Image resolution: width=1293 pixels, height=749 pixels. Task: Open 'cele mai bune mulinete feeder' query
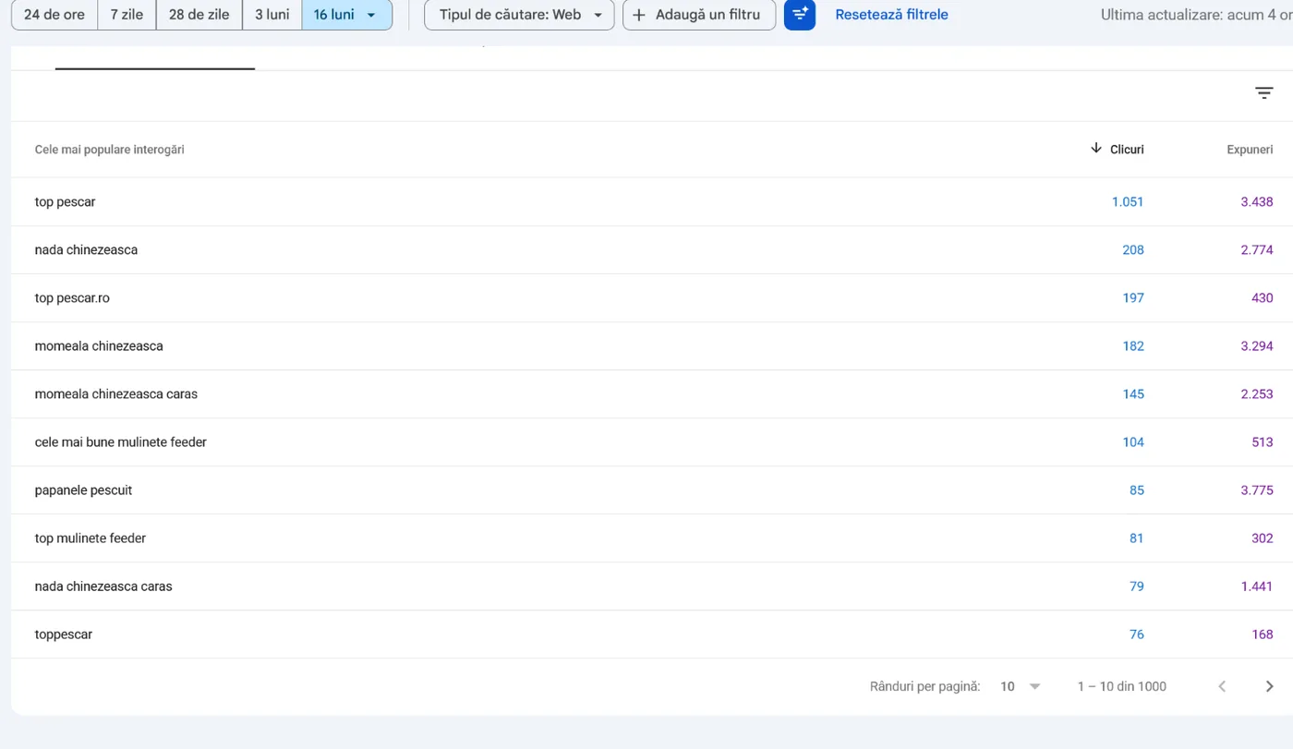(652, 441)
